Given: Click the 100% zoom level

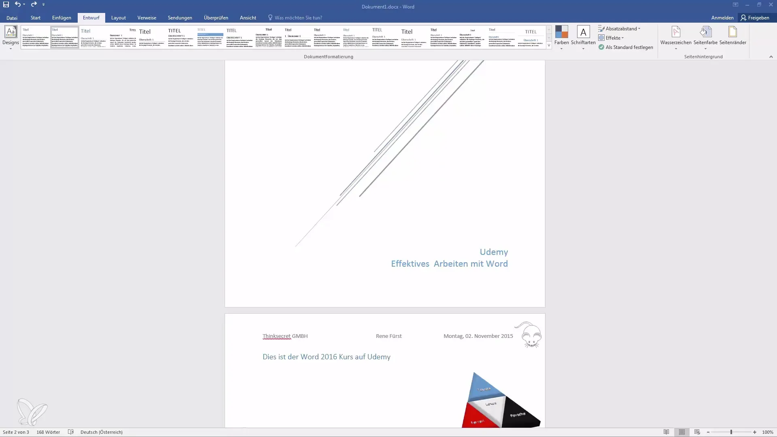Looking at the screenshot, I should coord(768,433).
